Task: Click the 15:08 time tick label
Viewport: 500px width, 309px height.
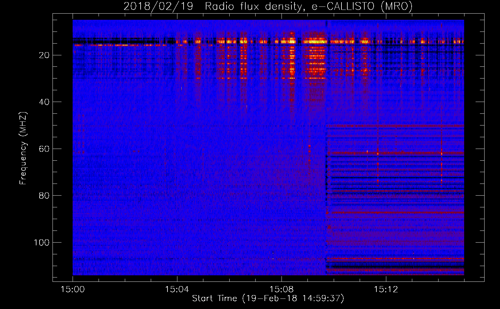Action: click(281, 290)
